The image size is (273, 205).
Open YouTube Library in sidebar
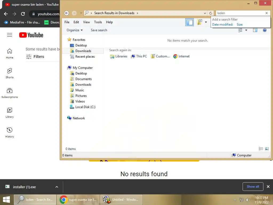10,113
